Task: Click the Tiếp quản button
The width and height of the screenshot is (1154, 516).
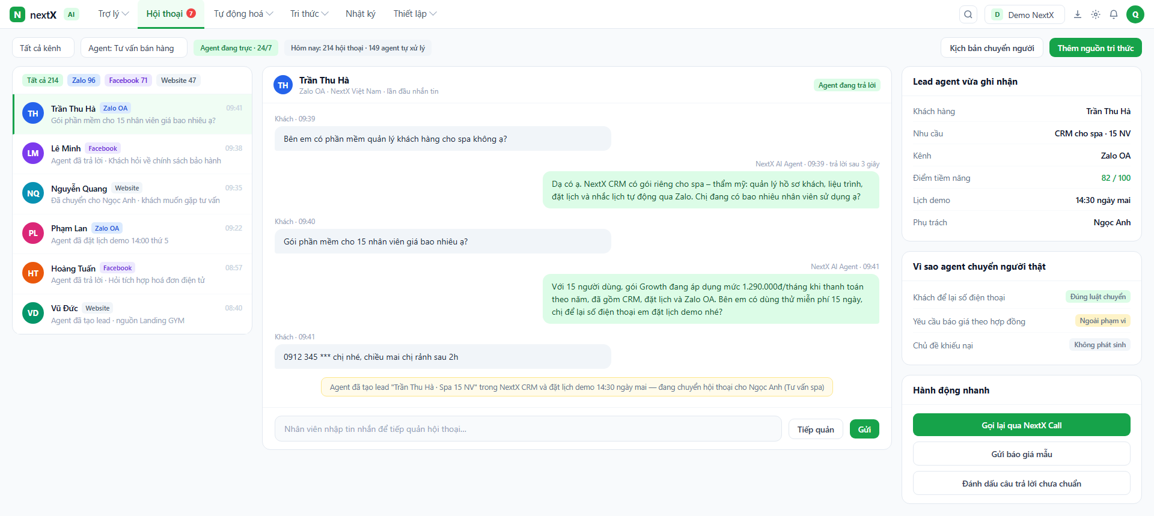Action: 816,429
